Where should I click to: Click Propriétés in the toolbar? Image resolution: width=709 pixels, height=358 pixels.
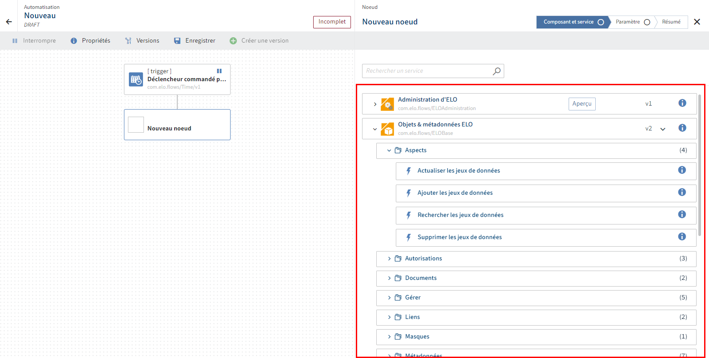[91, 41]
